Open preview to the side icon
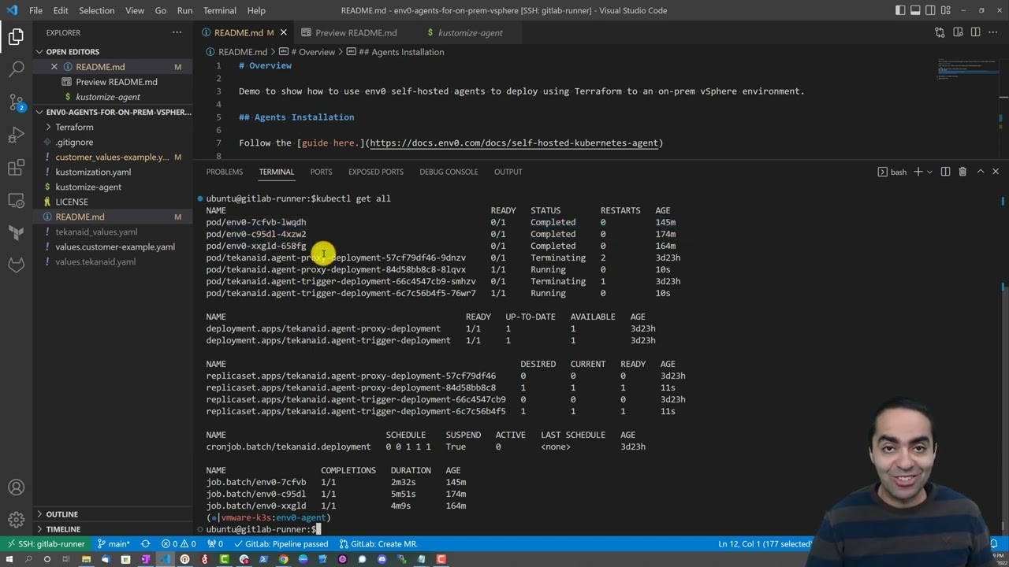Screen dimensions: 1009x567 pyautogui.click(x=958, y=32)
